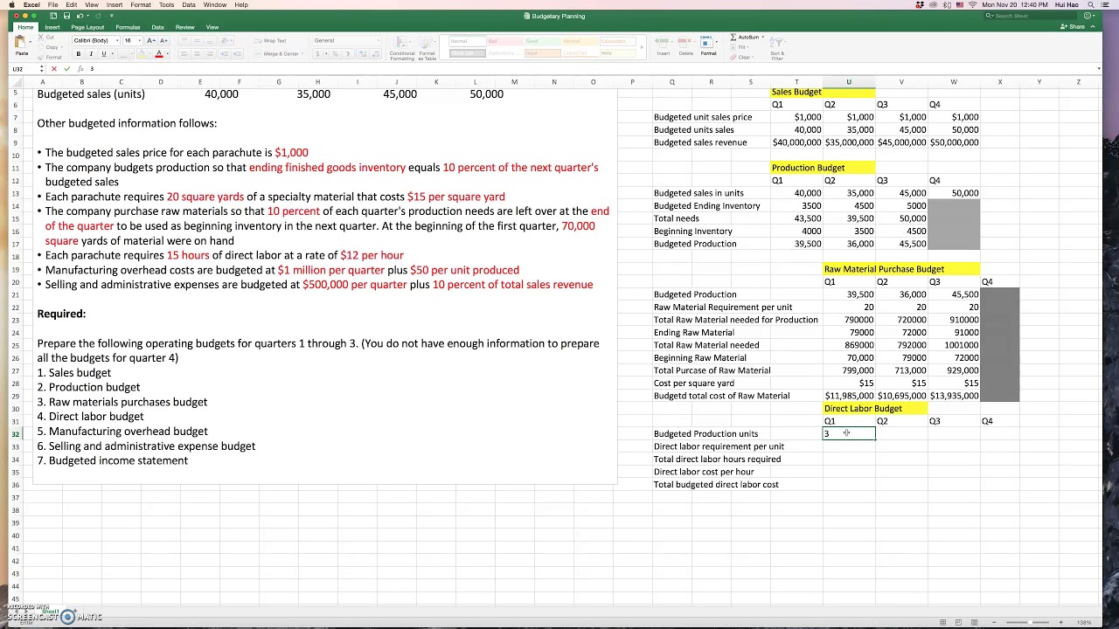1119x629 pixels.
Task: Click the Save icon in title bar
Action: coord(66,16)
